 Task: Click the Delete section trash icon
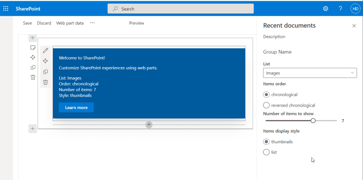click(x=33, y=77)
